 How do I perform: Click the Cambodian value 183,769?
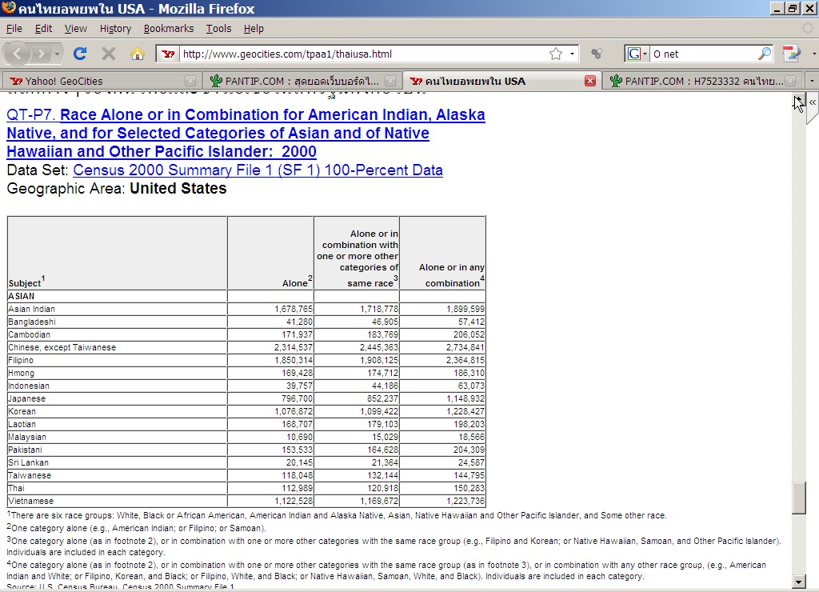point(383,335)
